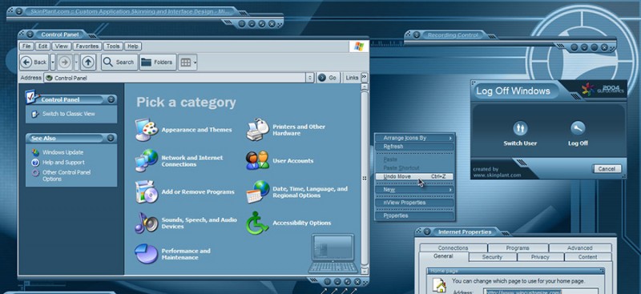Click the Accessibility Options wheelchair icon

(x=257, y=223)
